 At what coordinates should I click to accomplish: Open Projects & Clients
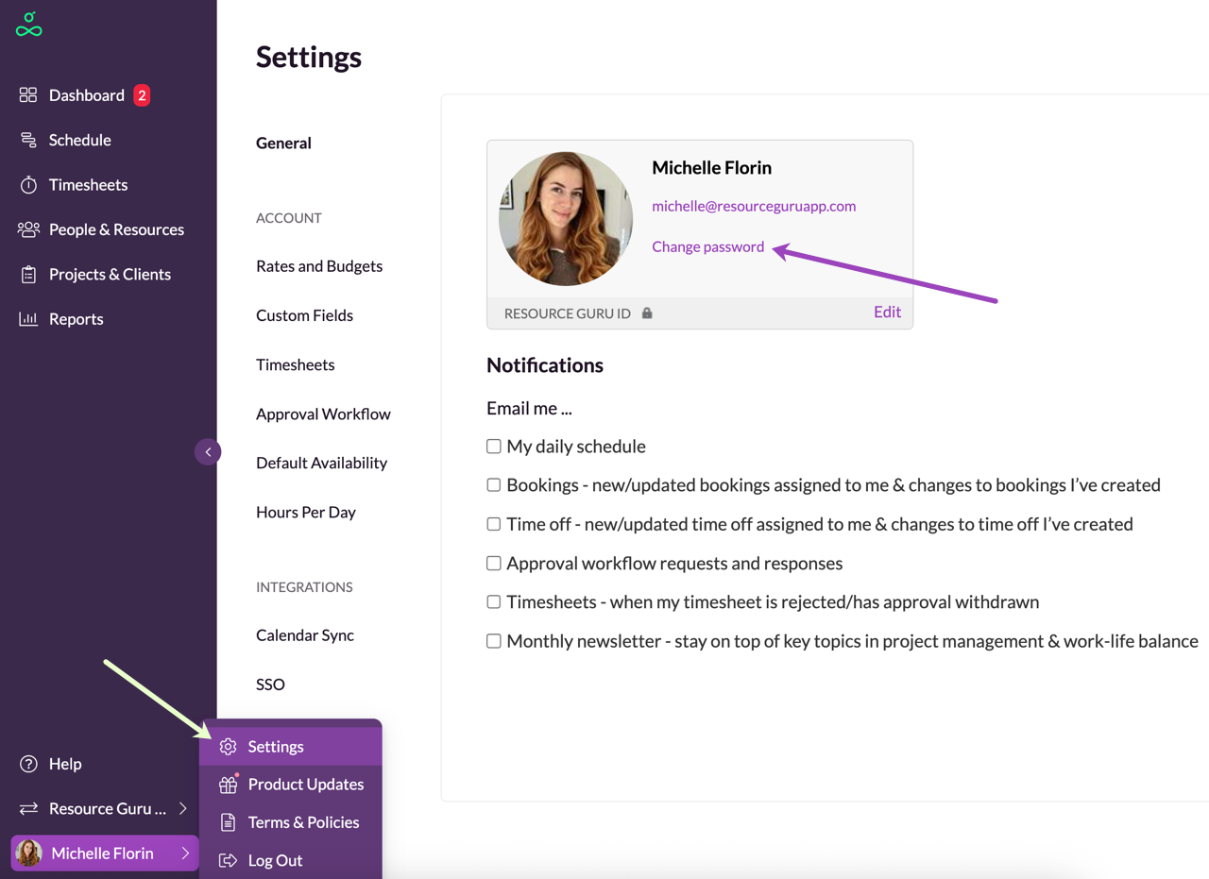[109, 275]
